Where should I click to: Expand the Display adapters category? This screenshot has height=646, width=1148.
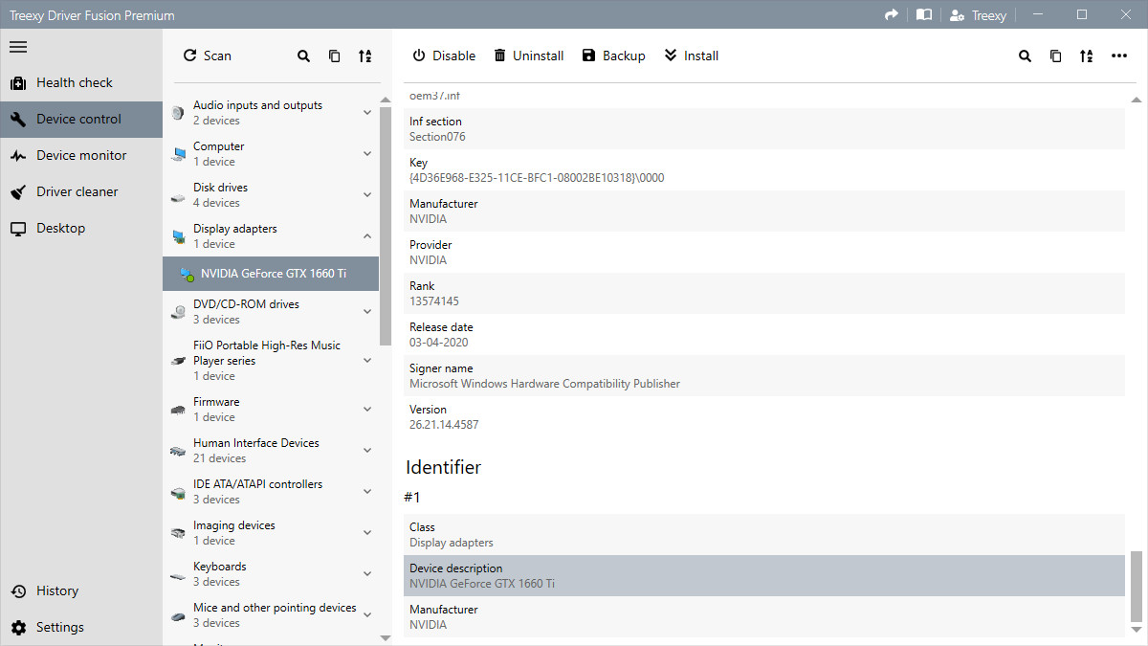[x=366, y=235]
